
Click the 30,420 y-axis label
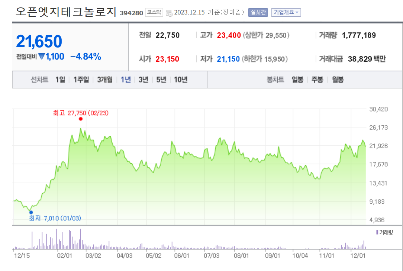(x=378, y=109)
